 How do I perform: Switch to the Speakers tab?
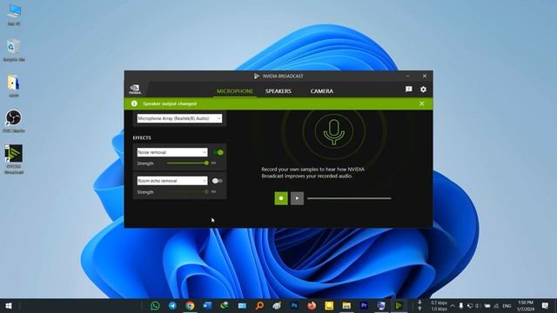pyautogui.click(x=278, y=91)
